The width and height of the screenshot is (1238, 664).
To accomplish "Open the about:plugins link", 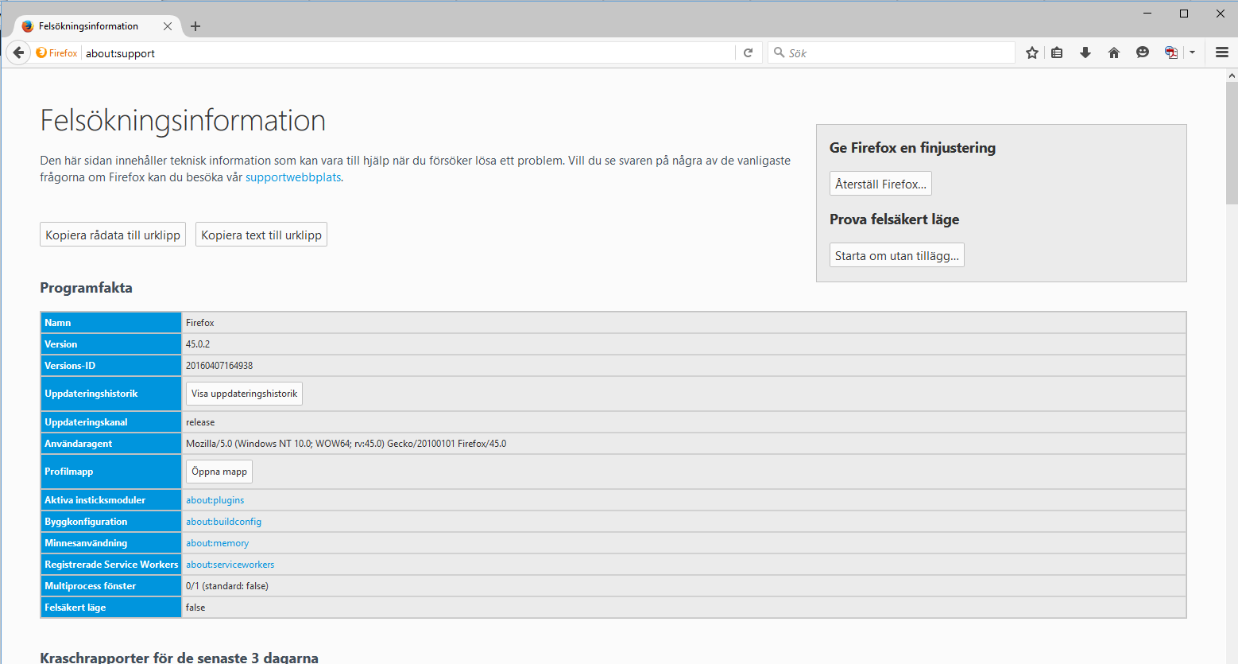I will (x=215, y=500).
